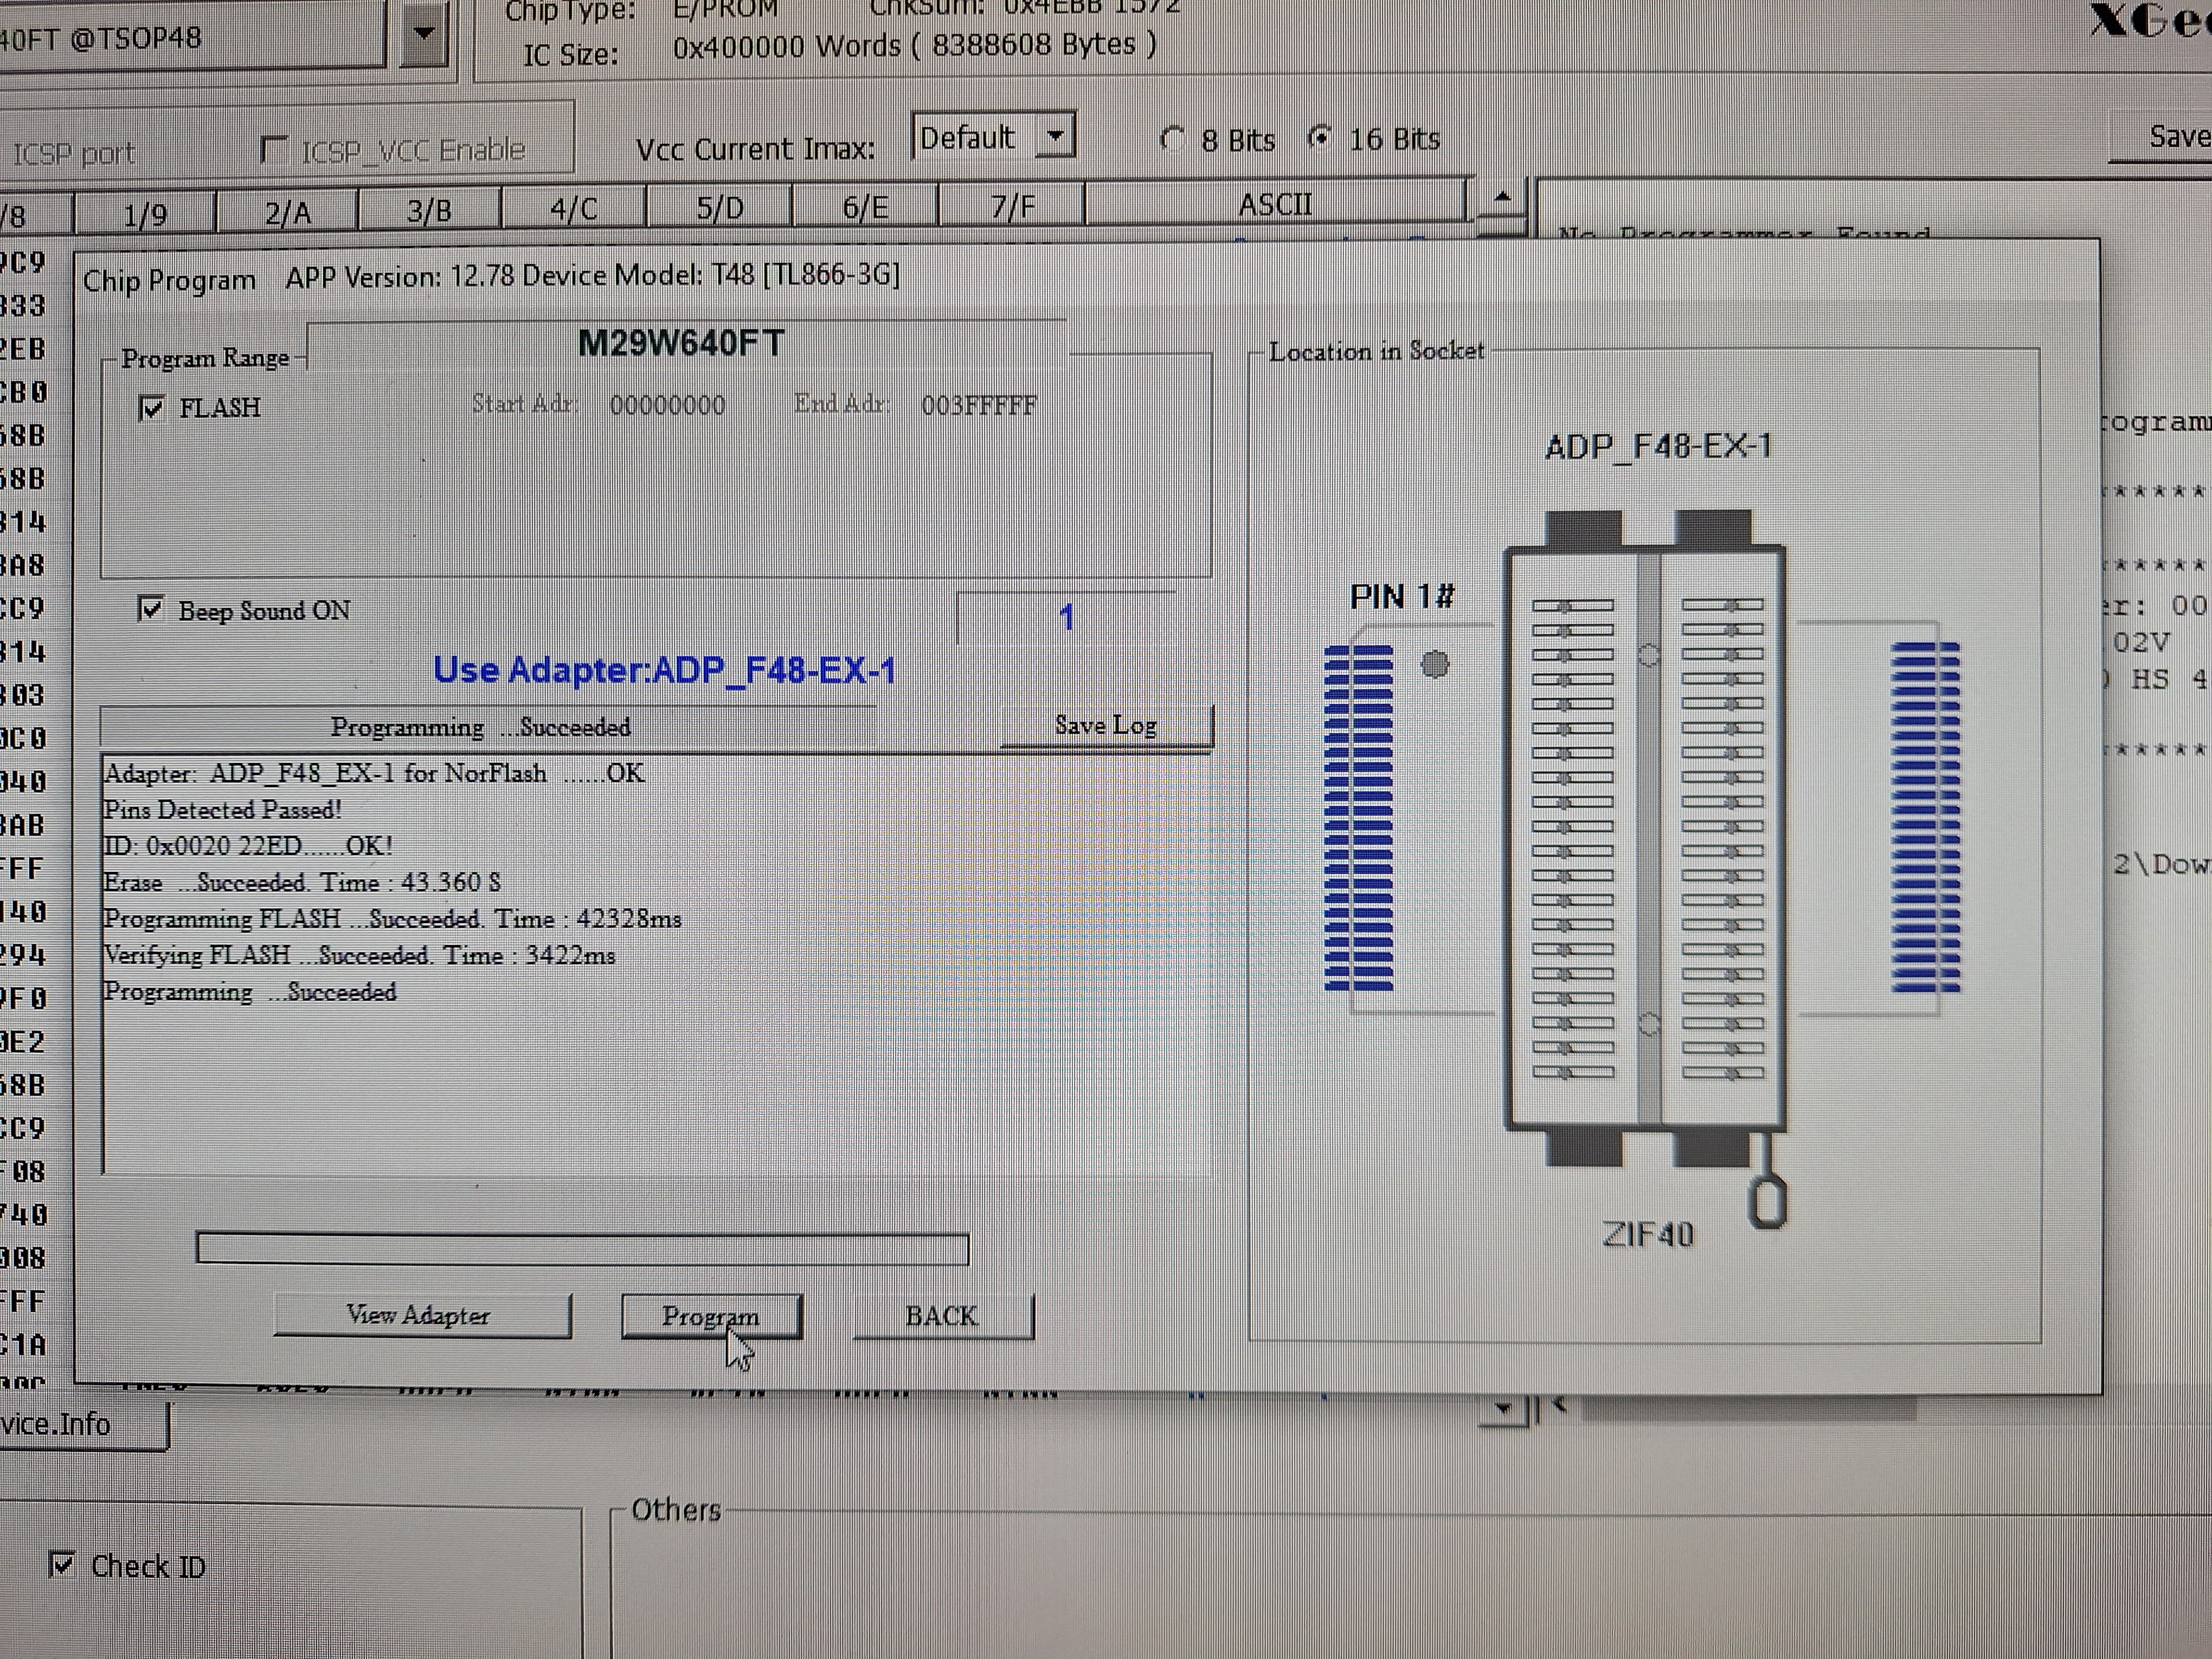
Task: Click the programming progress bar
Action: pos(582,1248)
